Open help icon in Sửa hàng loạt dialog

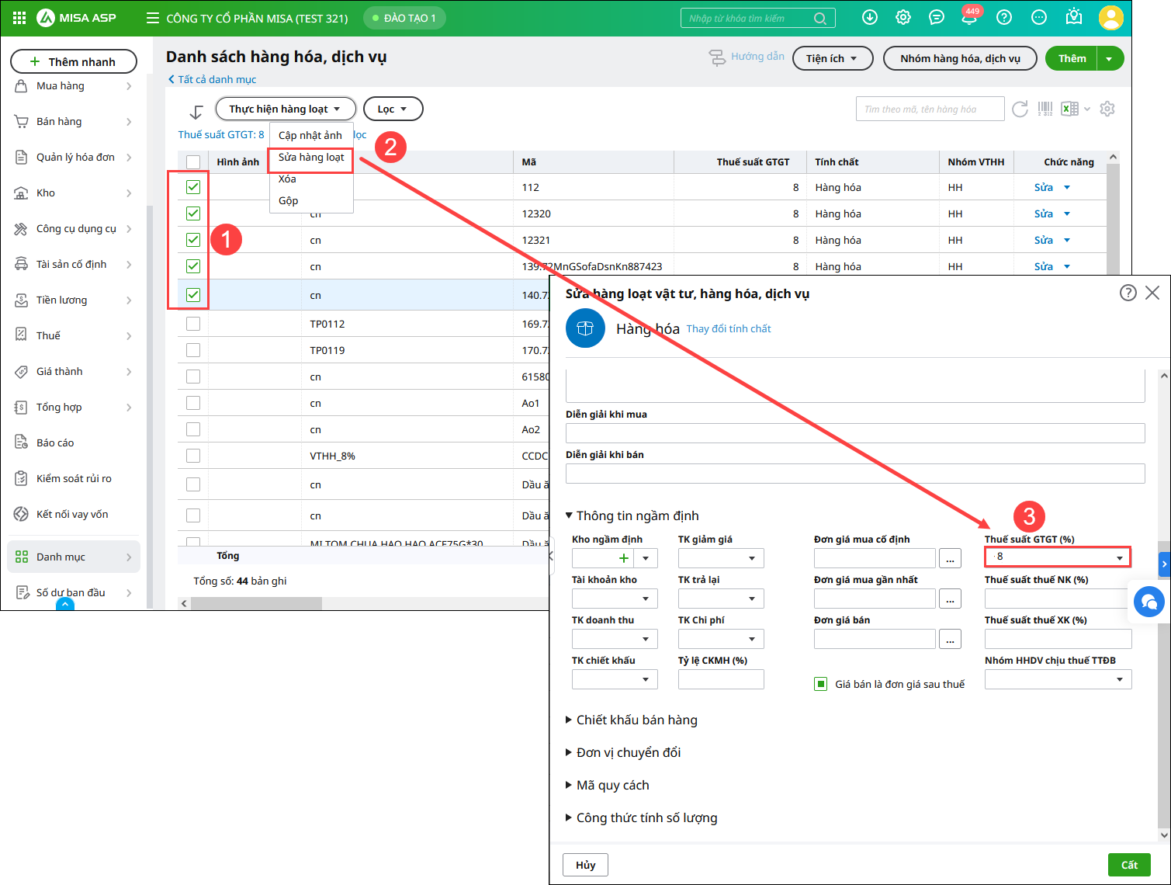tap(1128, 293)
